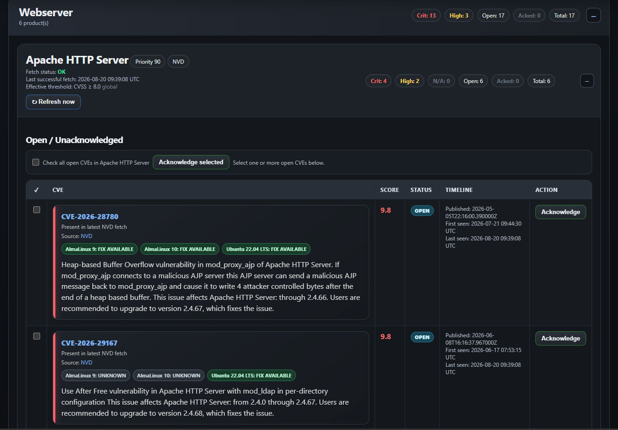The image size is (618, 430).
Task: Click the ACTION column header
Action: tap(546, 190)
